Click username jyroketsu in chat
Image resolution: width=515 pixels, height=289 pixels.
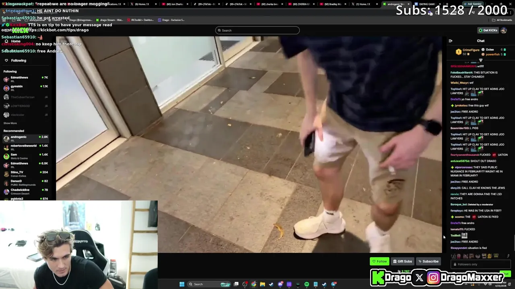[x=462, y=106]
